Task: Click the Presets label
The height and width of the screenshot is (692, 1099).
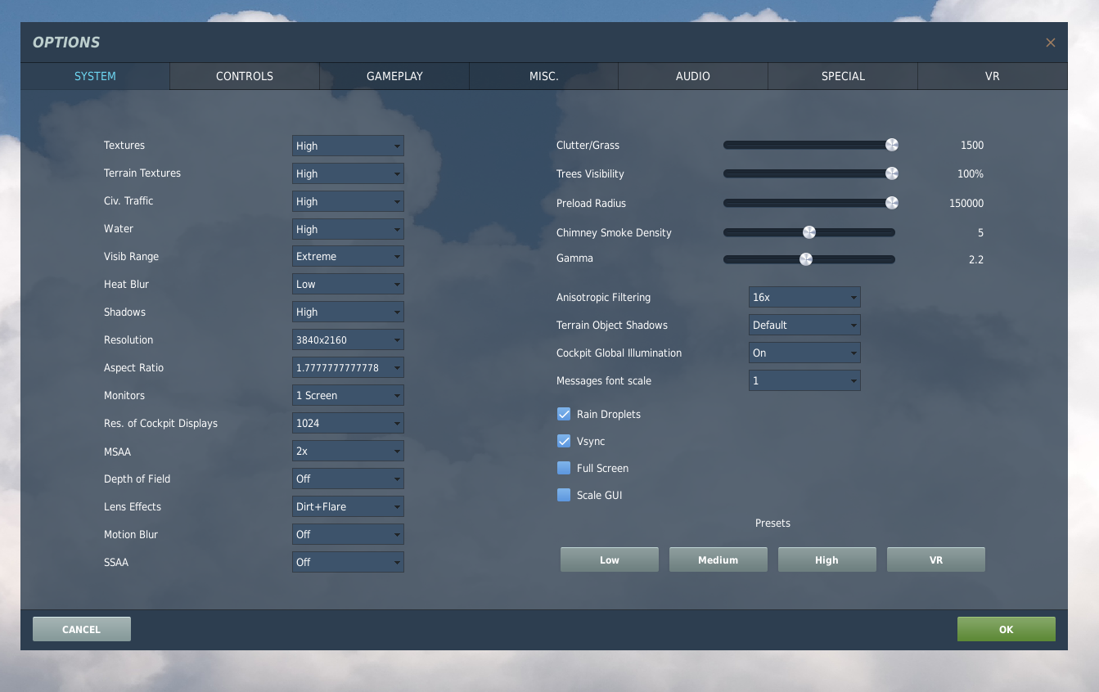Action: (x=772, y=523)
